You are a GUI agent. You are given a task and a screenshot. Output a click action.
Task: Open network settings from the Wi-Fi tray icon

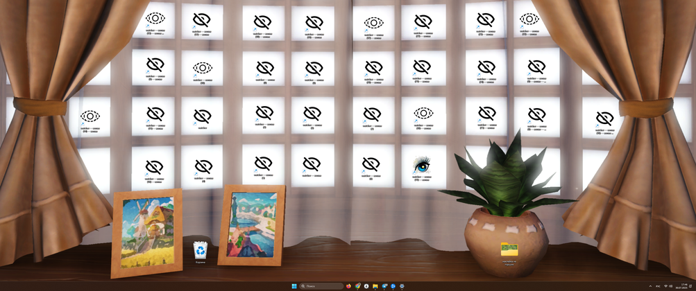666,286
